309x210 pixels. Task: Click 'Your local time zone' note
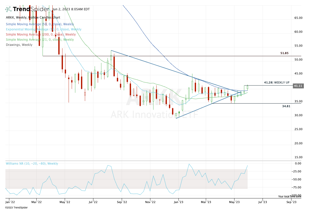(290, 196)
